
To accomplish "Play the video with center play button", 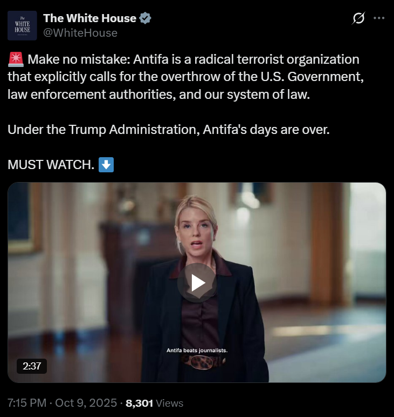I will [x=197, y=283].
